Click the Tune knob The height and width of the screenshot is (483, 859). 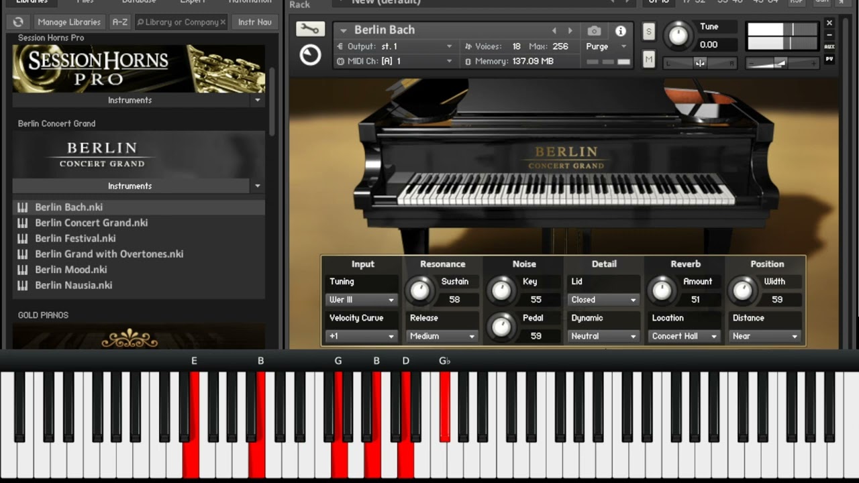pyautogui.click(x=678, y=36)
